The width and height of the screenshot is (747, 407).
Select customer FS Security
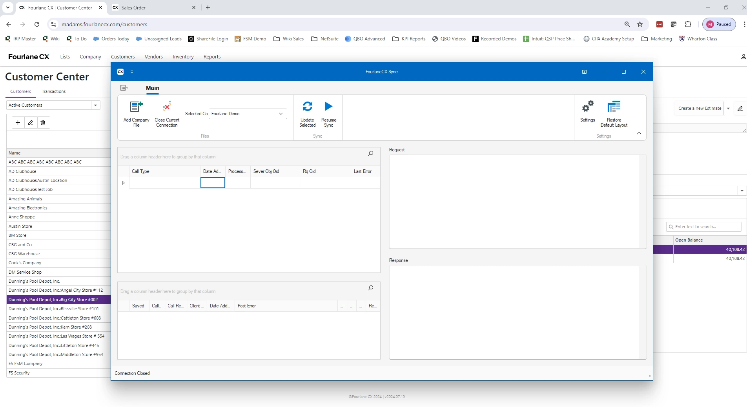pyautogui.click(x=59, y=373)
